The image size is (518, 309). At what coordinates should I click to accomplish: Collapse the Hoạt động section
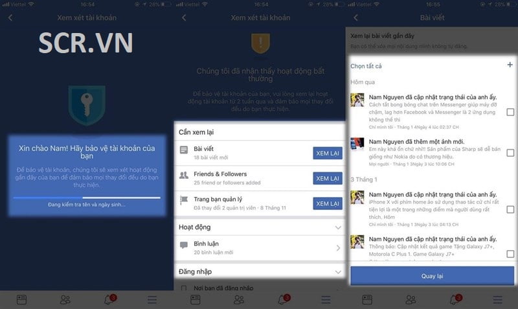[338, 227]
